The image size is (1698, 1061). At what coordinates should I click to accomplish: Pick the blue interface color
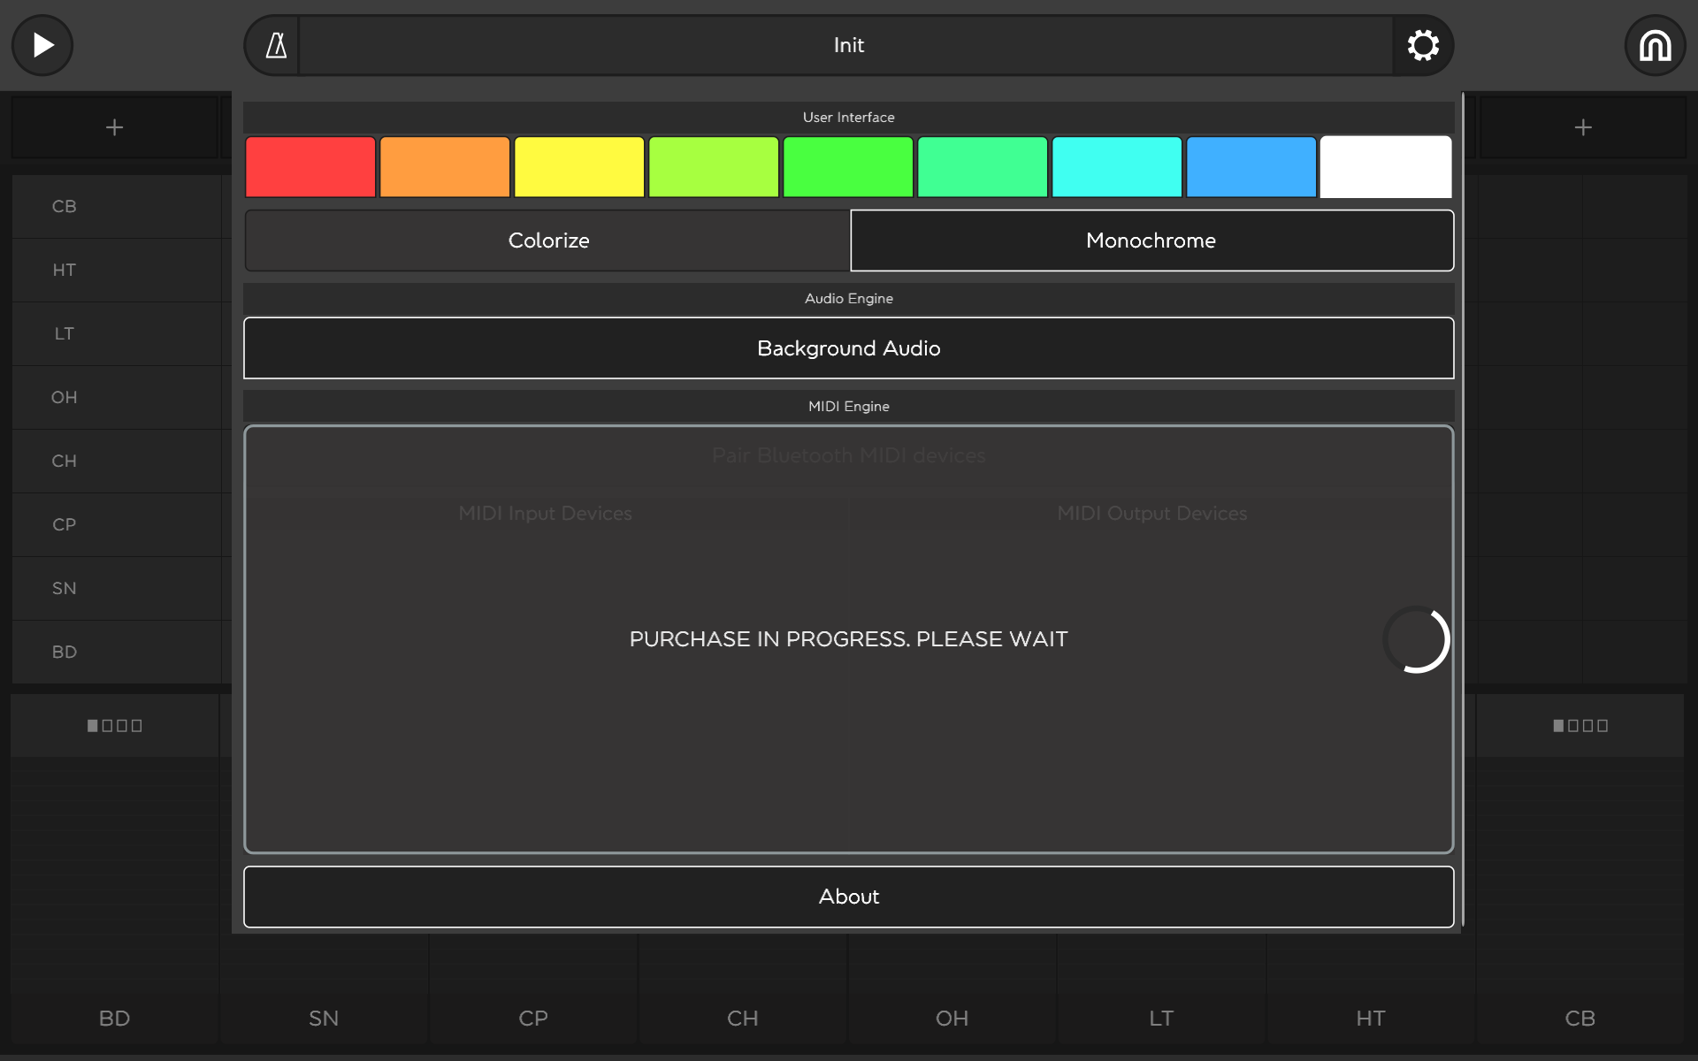click(1251, 166)
